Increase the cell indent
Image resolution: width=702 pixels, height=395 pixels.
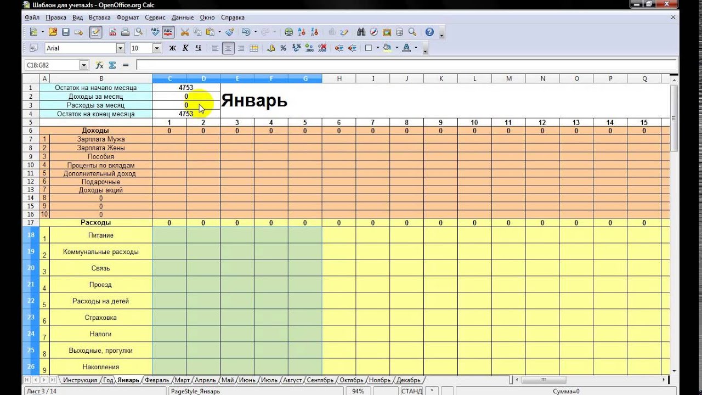(352, 48)
